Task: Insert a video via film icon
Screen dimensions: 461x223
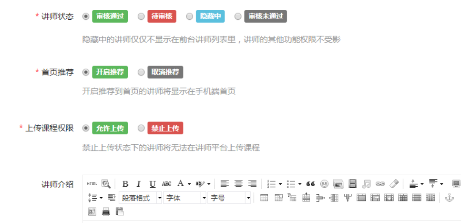Action: (353, 184)
